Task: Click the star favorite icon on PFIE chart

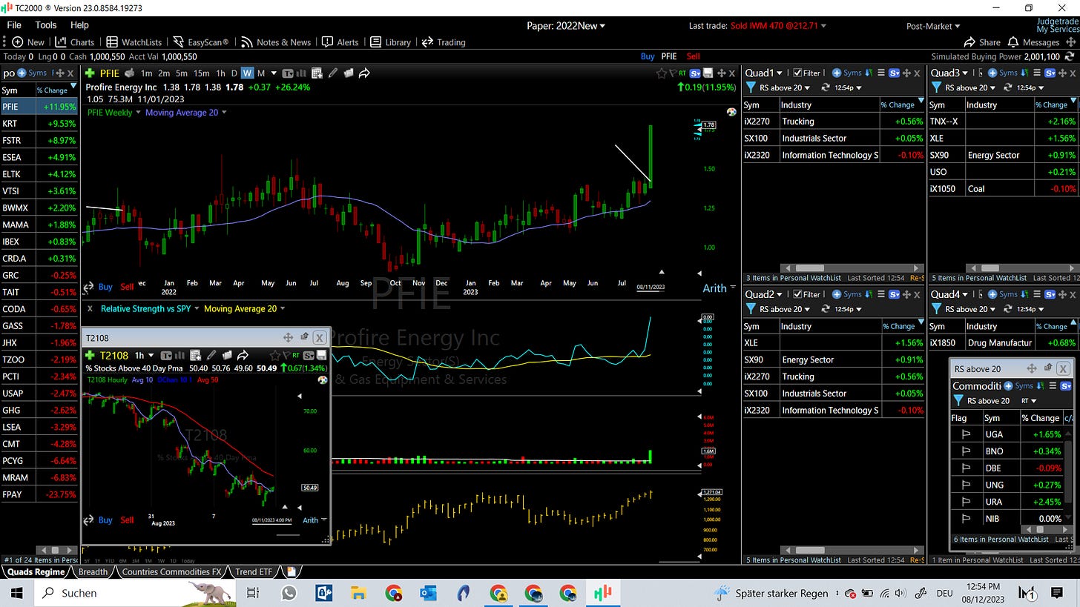Action: (x=661, y=73)
